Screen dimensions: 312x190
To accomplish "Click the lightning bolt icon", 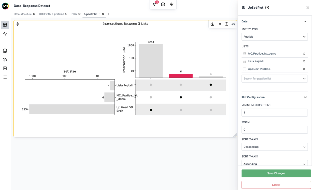I will click(x=172, y=4).
